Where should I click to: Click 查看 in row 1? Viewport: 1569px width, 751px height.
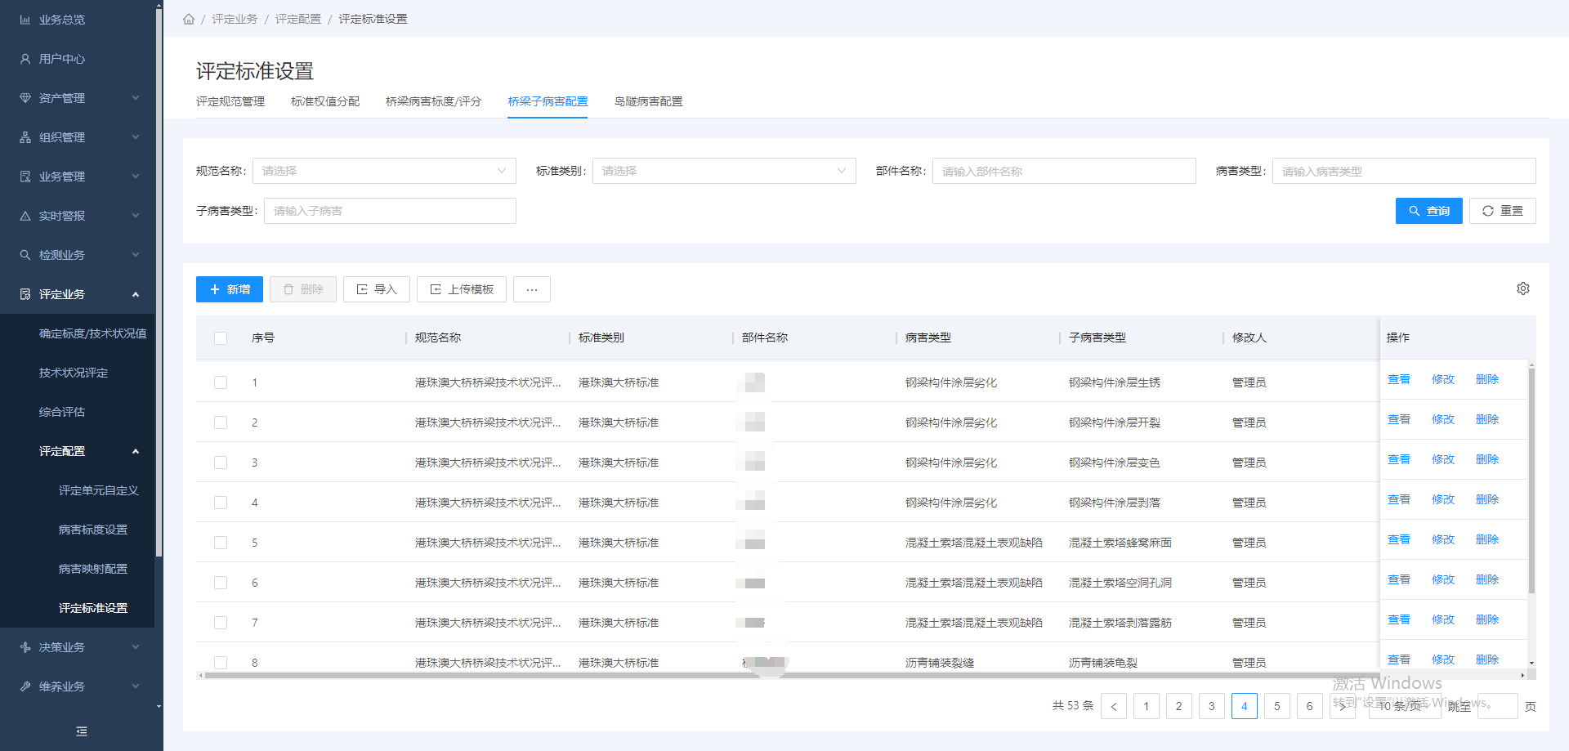[1399, 379]
